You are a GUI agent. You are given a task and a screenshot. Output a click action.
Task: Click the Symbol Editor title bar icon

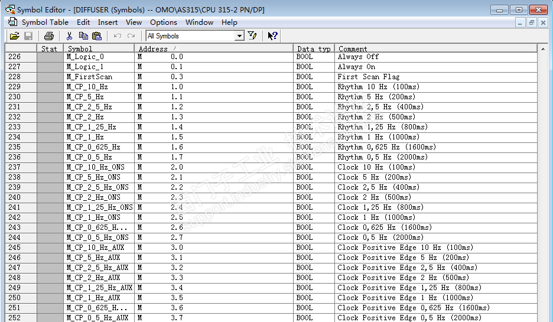point(10,9)
